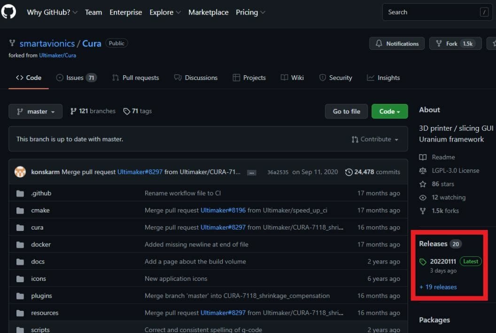Click the Go to file button
Image resolution: width=496 pixels, height=333 pixels.
click(x=346, y=111)
